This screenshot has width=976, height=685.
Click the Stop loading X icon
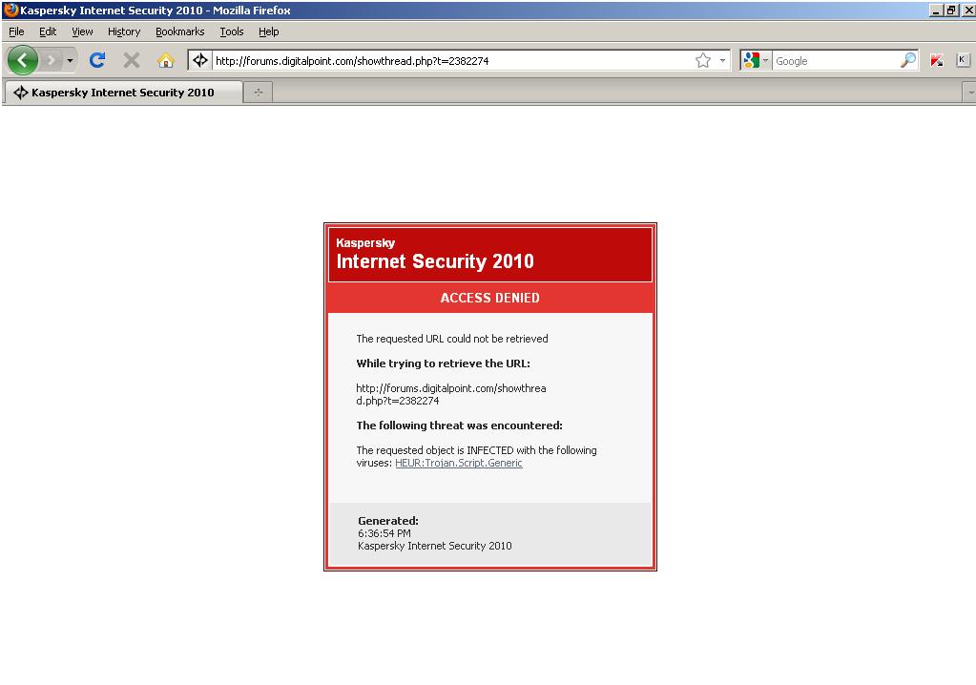pyautogui.click(x=132, y=60)
